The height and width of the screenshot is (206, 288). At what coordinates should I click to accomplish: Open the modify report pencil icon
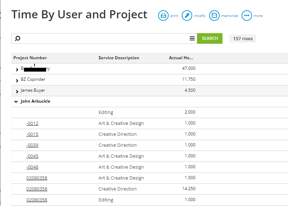pyautogui.click(x=187, y=16)
